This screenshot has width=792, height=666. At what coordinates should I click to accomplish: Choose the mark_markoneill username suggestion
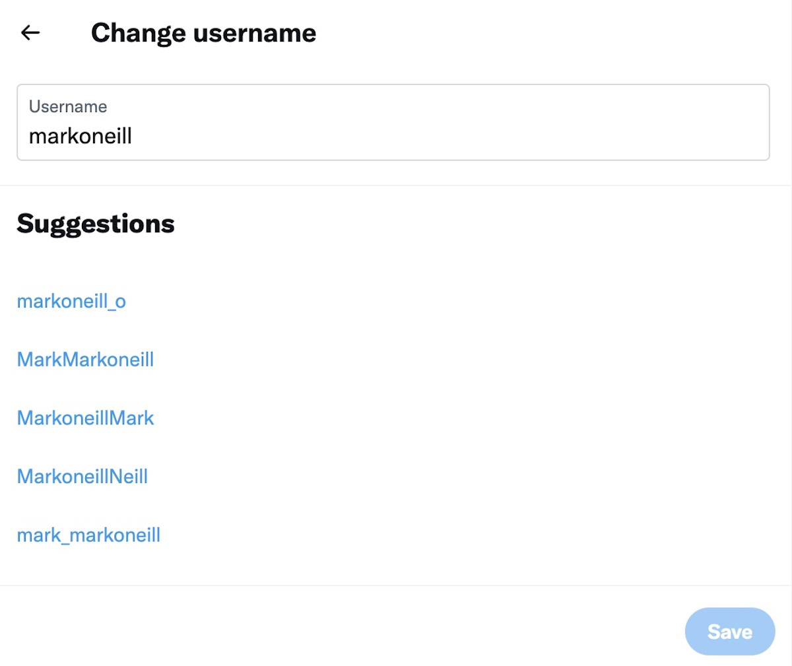pos(88,535)
